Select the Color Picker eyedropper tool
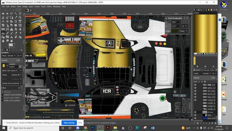Viewport: 232px width, 131px height. tap(16, 17)
